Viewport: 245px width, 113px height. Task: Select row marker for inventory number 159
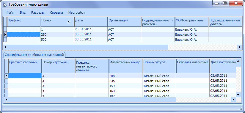[6, 86]
